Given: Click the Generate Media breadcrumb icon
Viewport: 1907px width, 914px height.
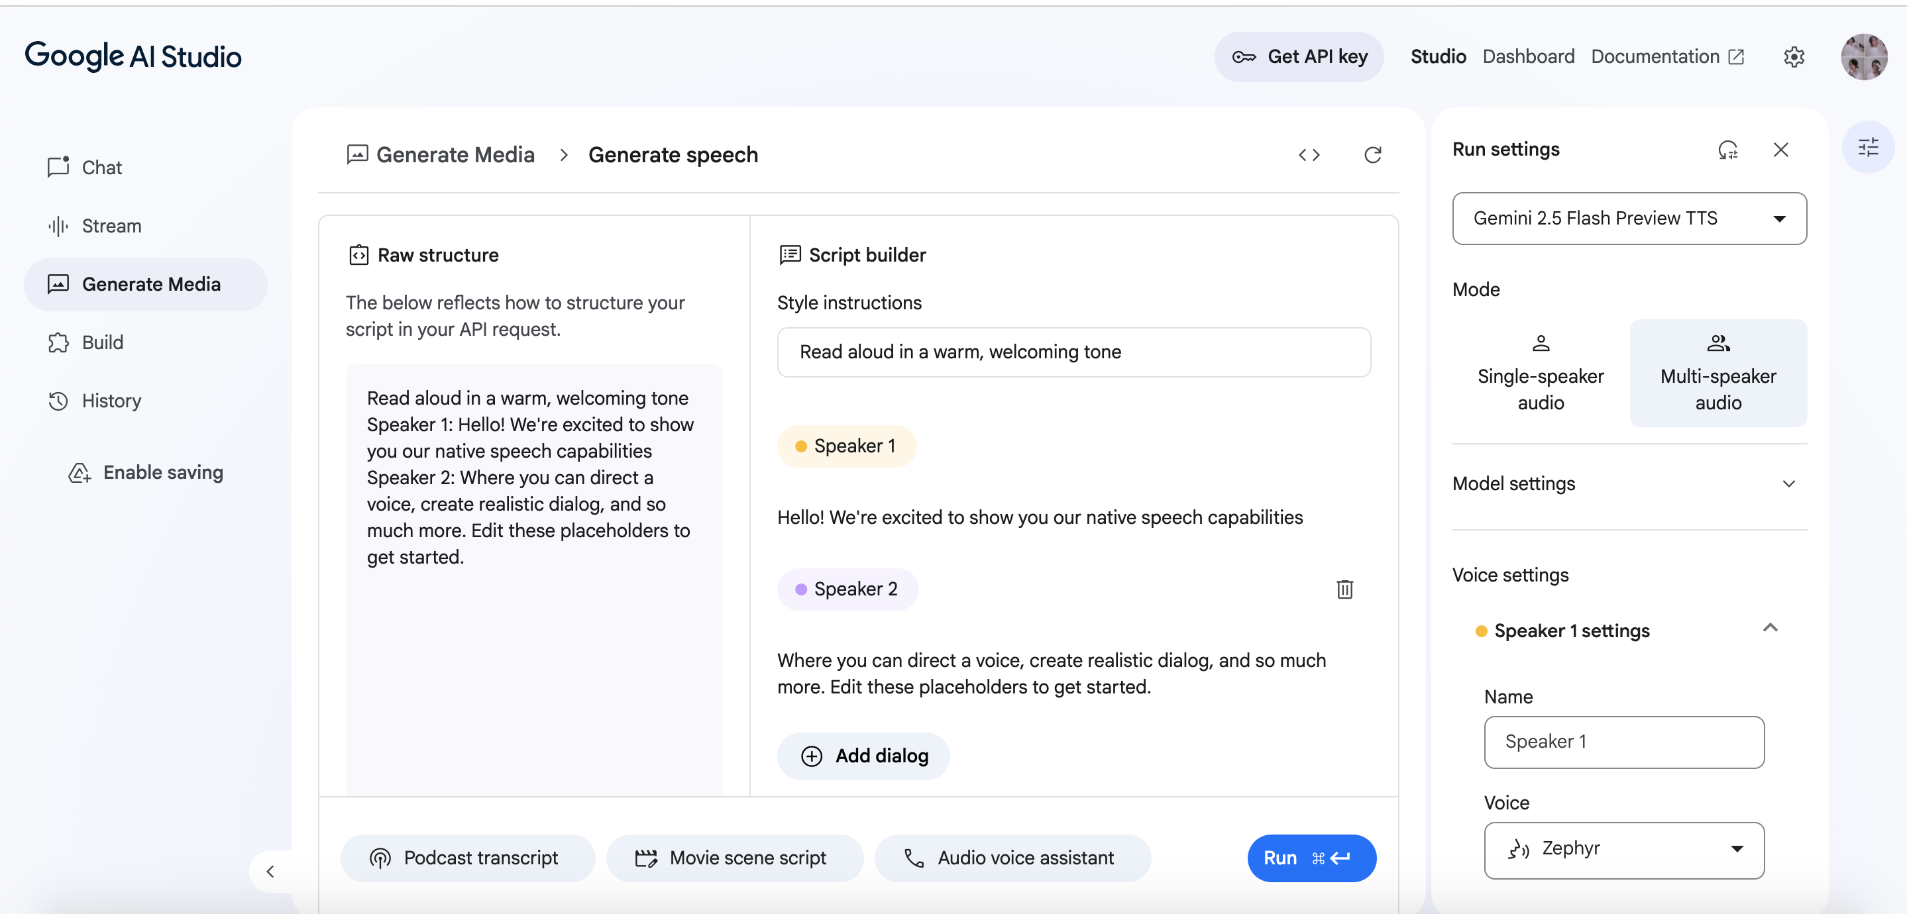Looking at the screenshot, I should click(357, 154).
